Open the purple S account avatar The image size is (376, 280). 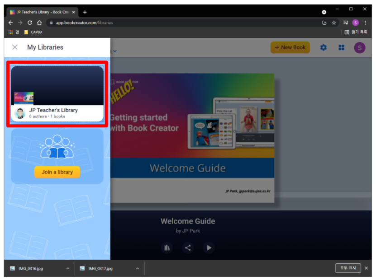[x=359, y=47]
